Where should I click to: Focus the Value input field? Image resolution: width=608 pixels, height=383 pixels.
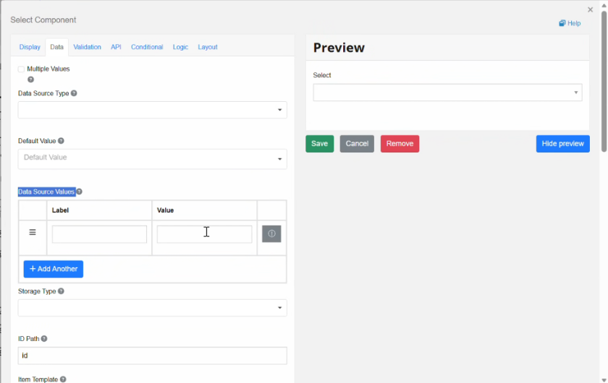204,234
